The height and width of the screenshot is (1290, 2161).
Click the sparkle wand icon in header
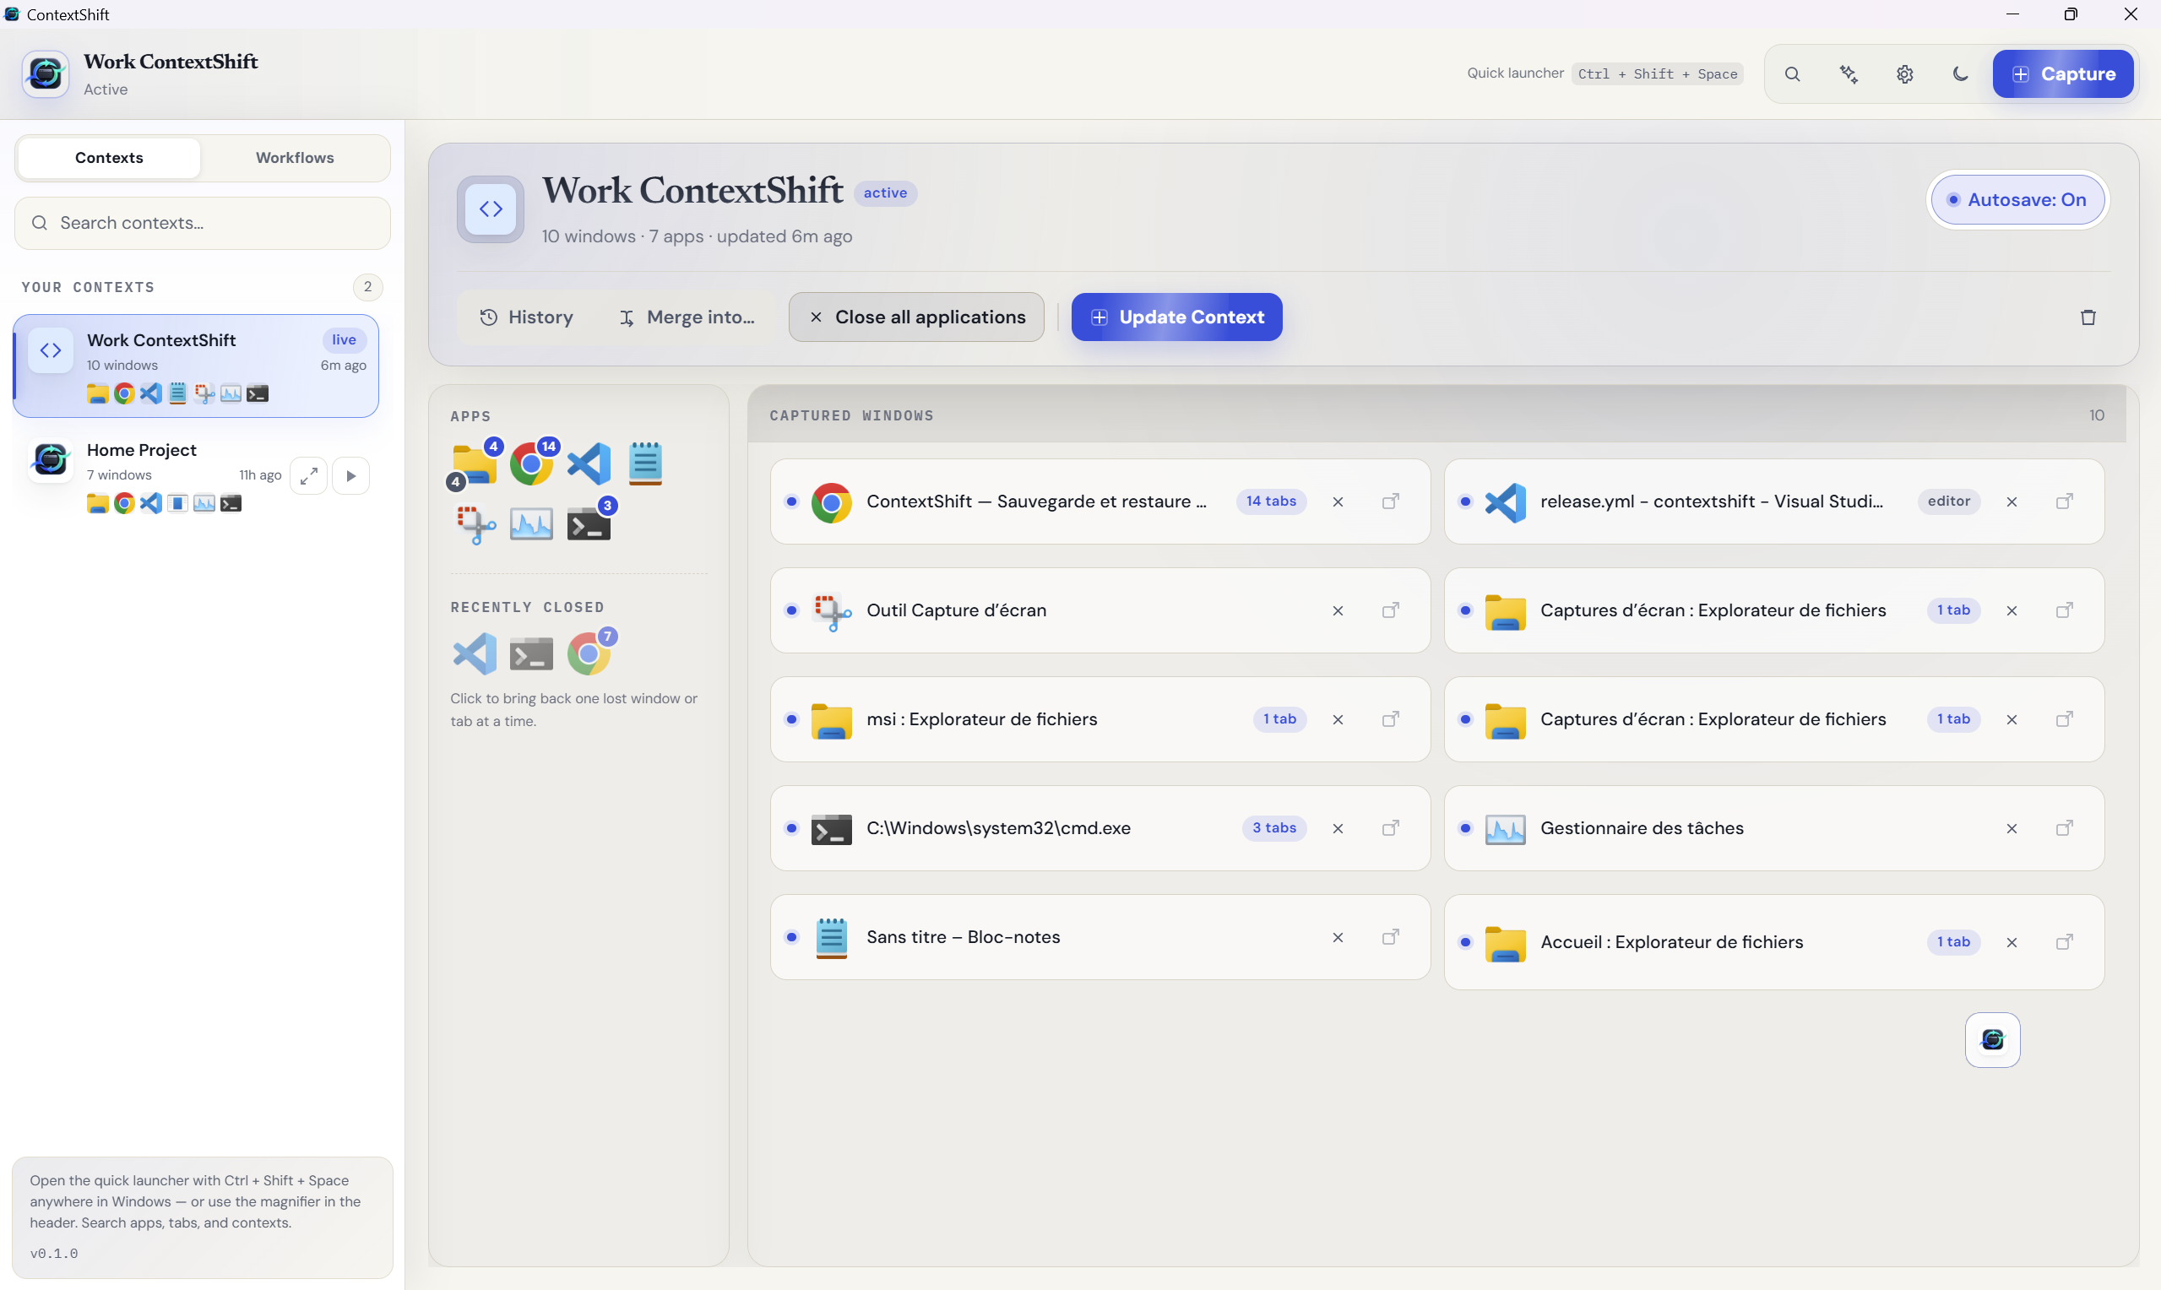tap(1849, 74)
